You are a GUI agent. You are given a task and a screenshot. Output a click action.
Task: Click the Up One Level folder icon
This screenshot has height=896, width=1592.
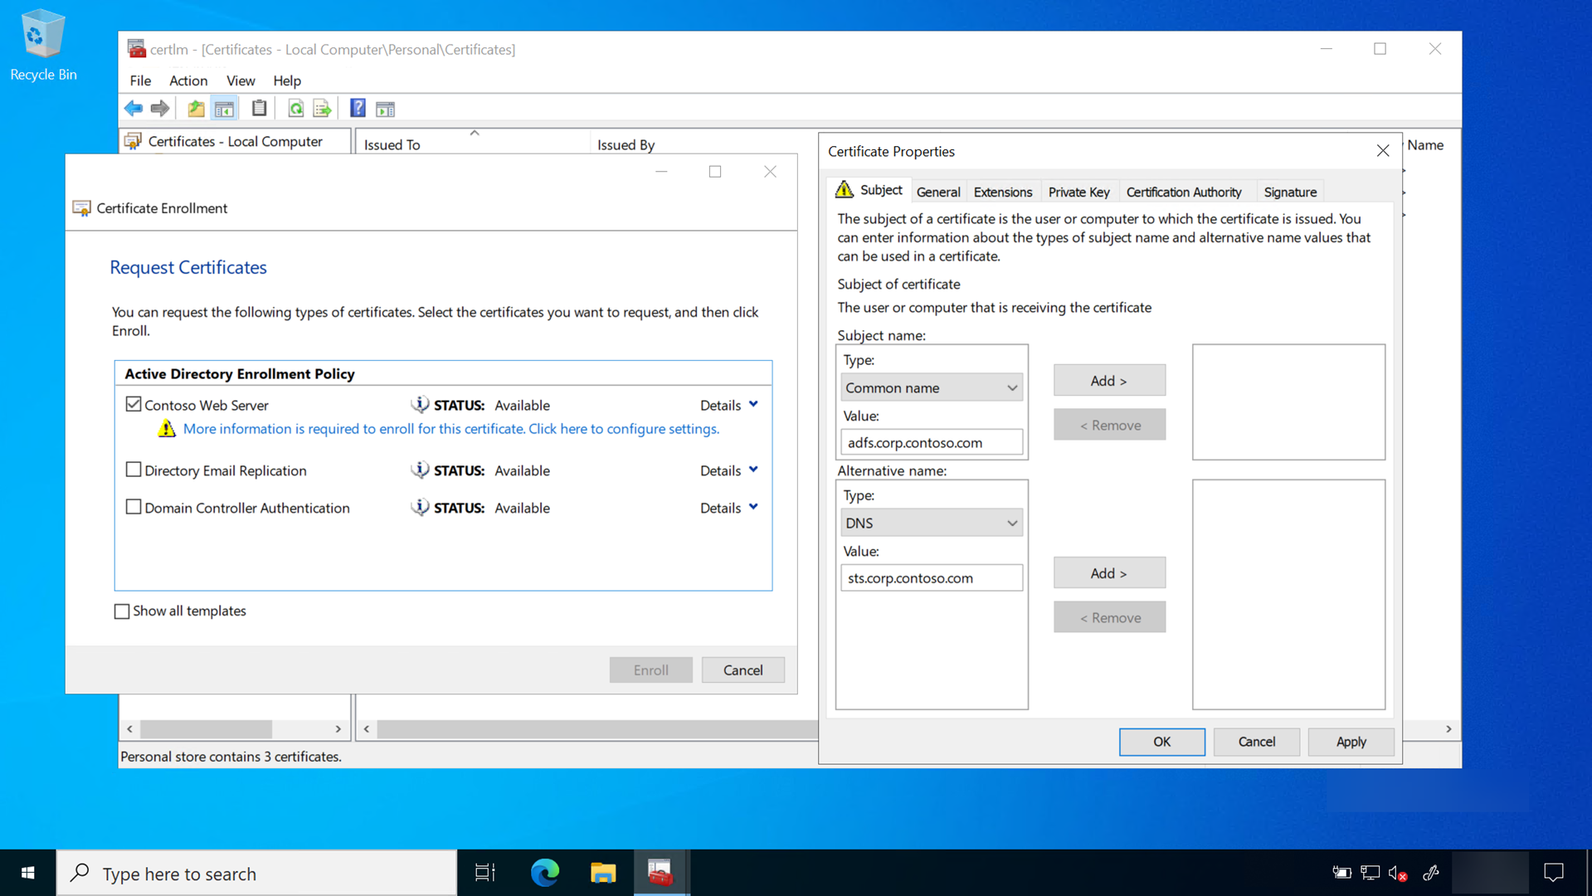click(x=196, y=109)
